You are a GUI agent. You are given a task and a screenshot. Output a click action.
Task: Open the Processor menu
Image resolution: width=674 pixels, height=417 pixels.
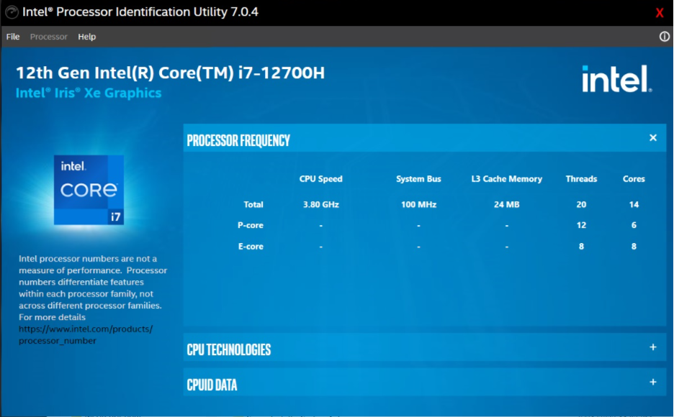click(x=48, y=37)
